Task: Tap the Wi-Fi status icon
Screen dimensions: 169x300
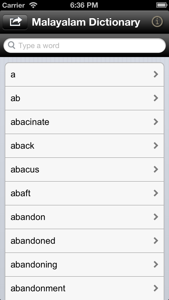Action: 34,5
